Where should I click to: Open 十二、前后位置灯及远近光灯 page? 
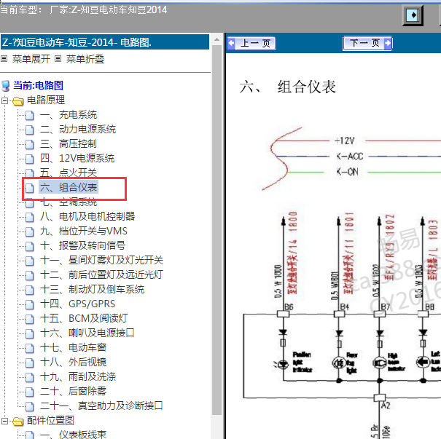(x=101, y=275)
